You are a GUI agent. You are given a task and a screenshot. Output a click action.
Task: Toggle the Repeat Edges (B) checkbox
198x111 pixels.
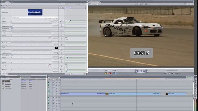click(12, 55)
